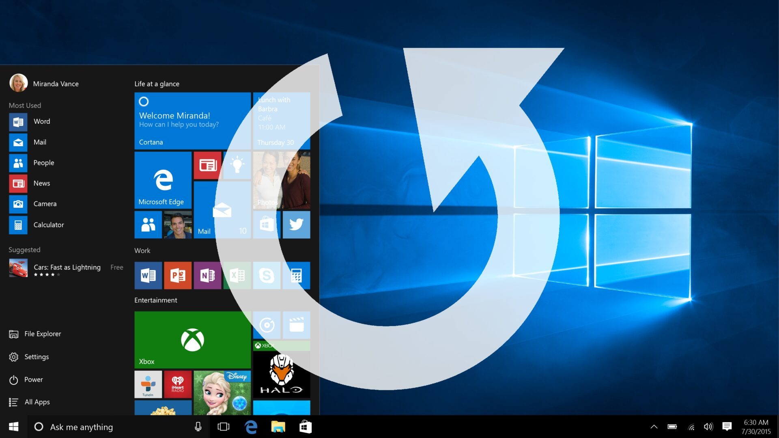
Task: Open the red News tile
Action: coord(207,165)
